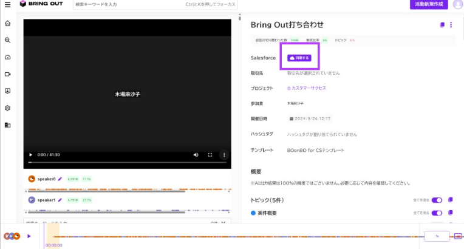Image resolution: width=464 pixels, height=249 pixels.
Task: Click the 案件概要 topic heading
Action: pyautogui.click(x=267, y=213)
